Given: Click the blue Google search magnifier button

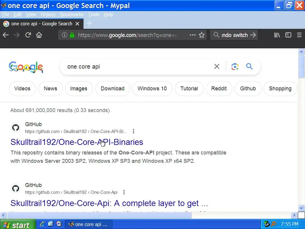Looking at the screenshot, I should tap(249, 66).
